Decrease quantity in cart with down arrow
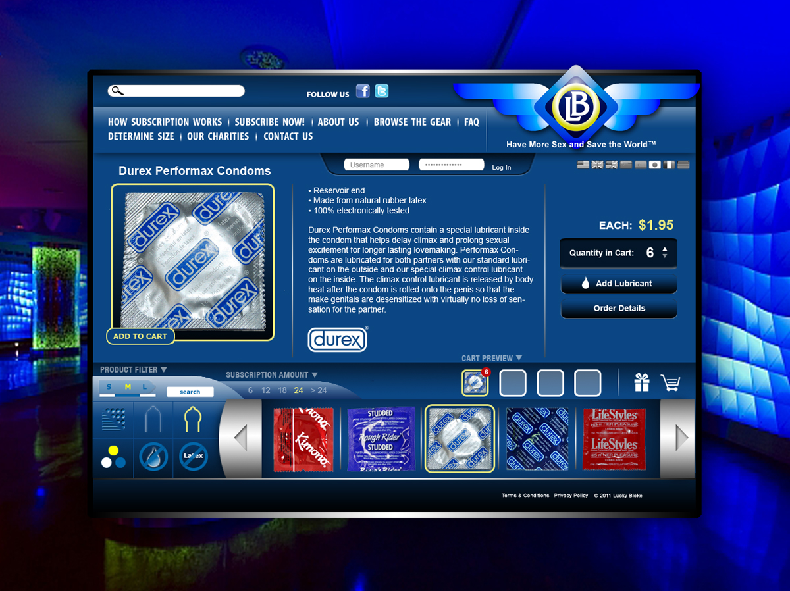 (665, 256)
